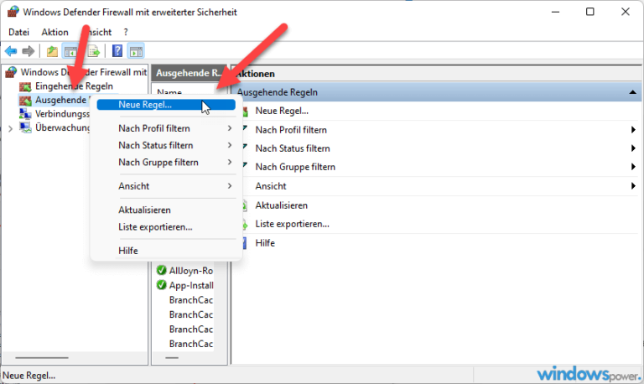The image size is (644, 384).
Task: Choose Liste exportieren... in context menu
Action: [166, 227]
